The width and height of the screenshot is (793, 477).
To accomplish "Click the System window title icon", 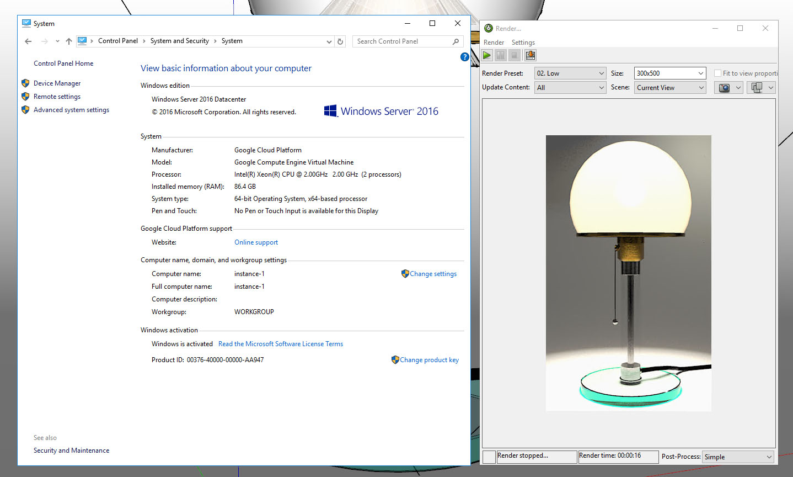I will [x=26, y=23].
